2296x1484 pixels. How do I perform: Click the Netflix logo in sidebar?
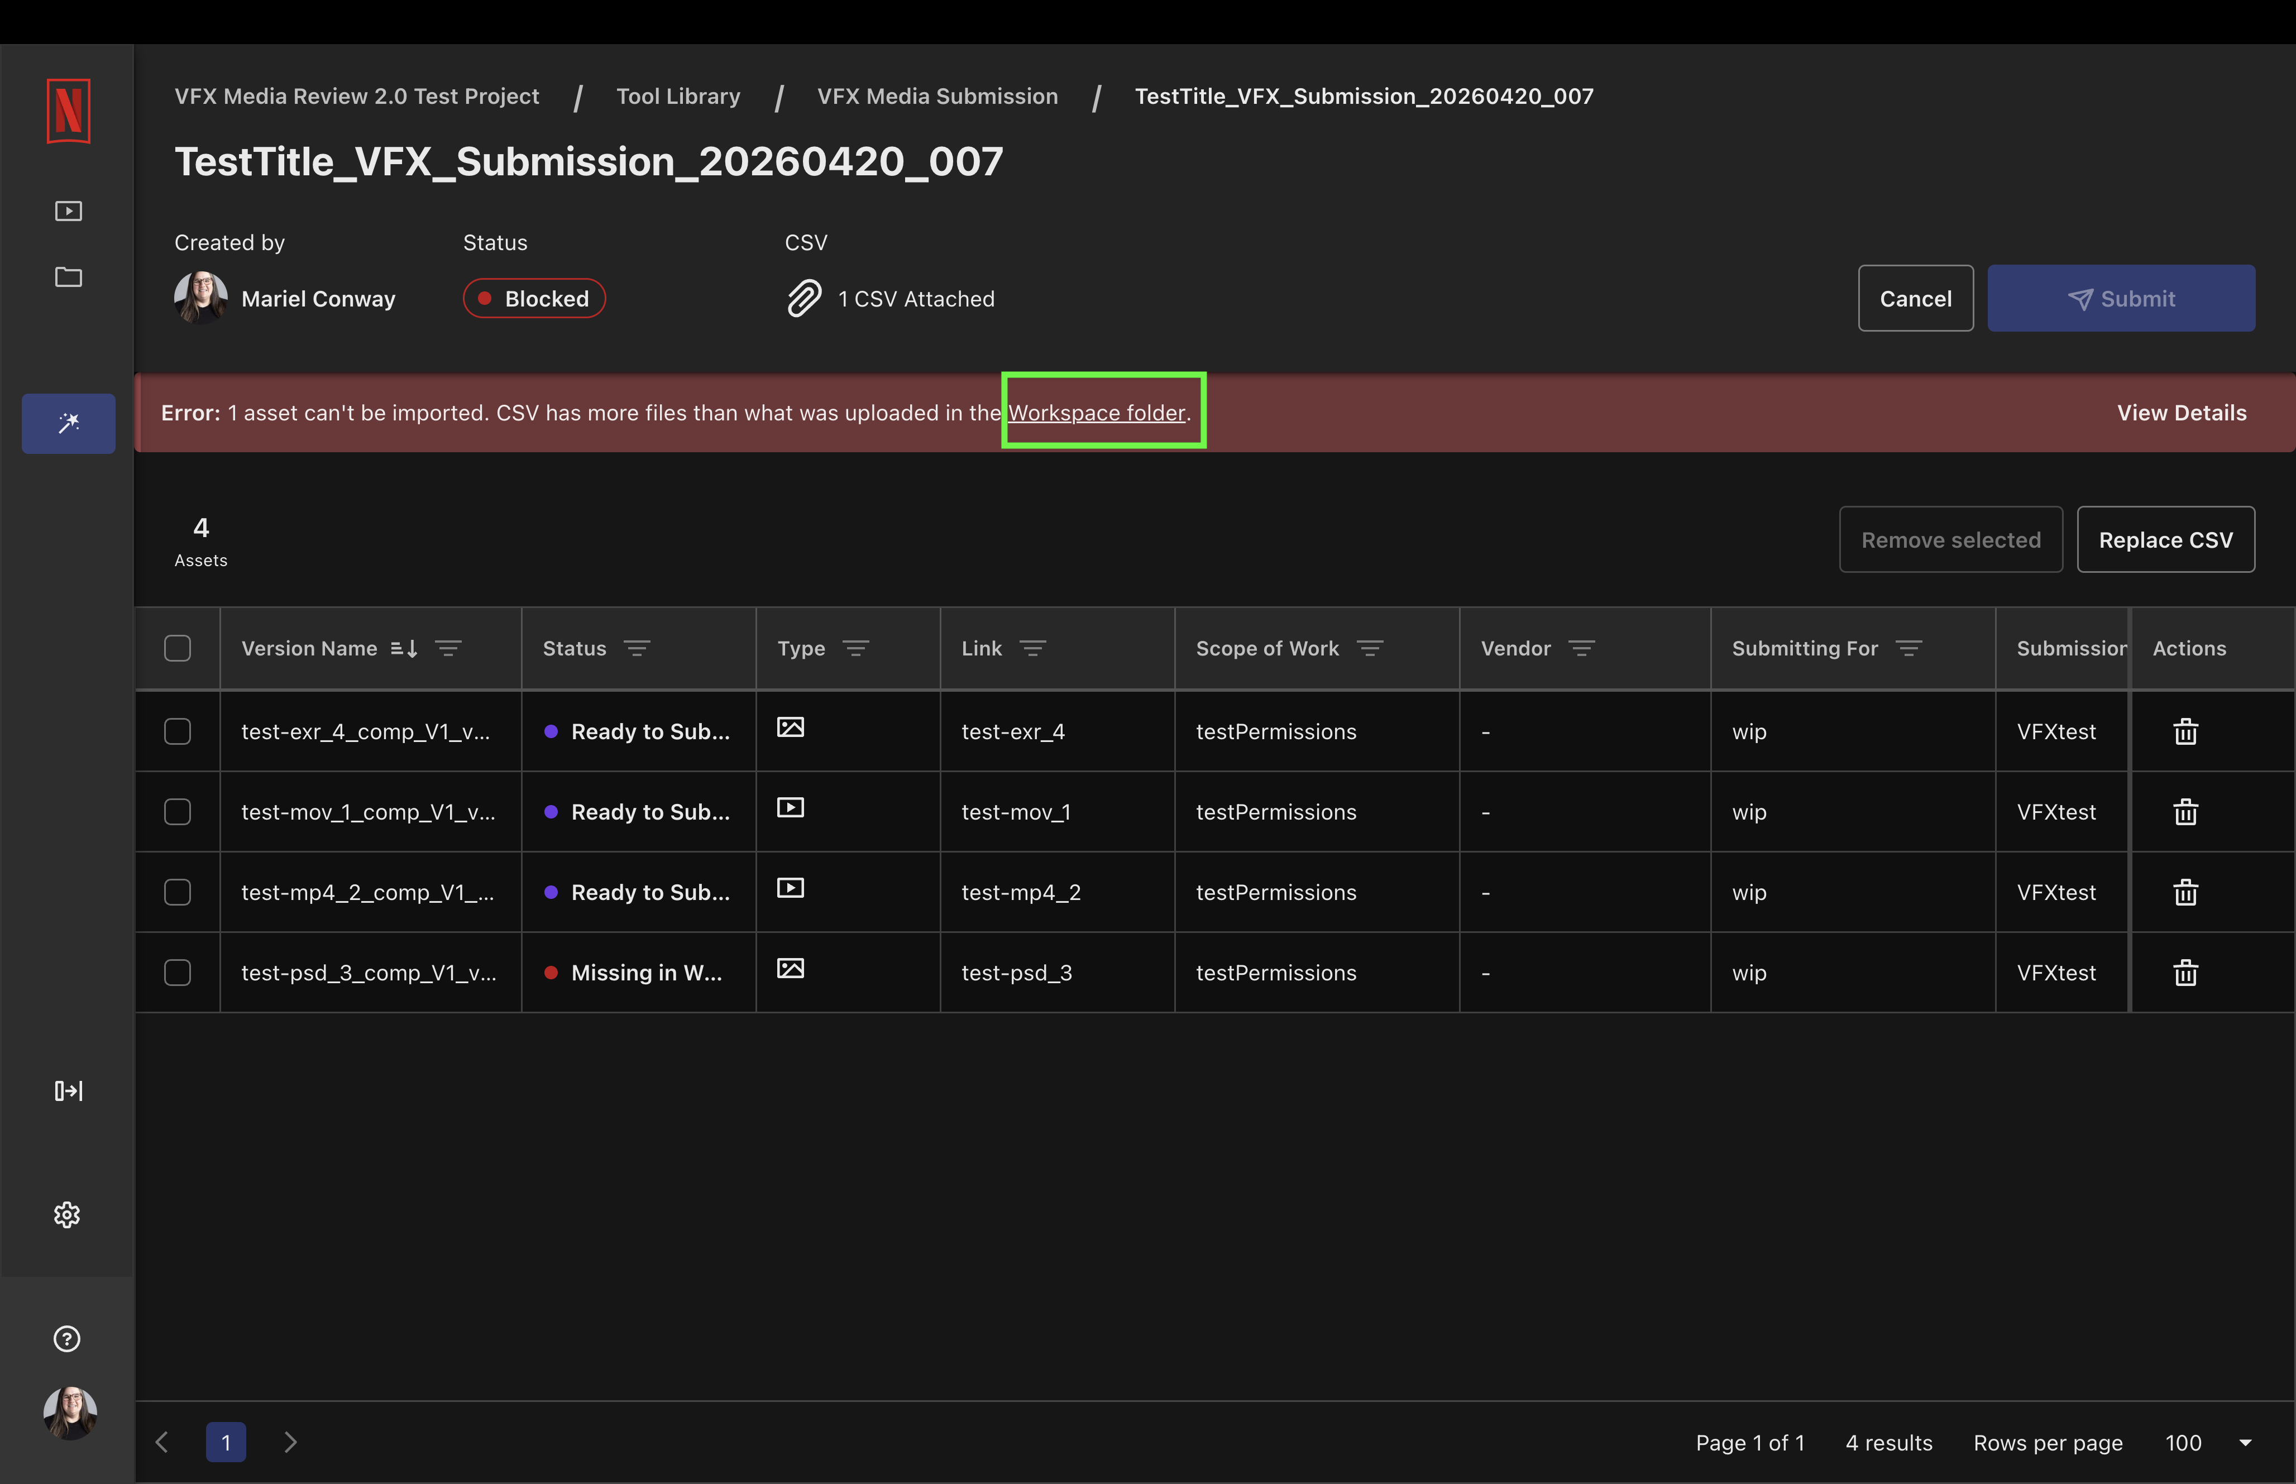[69, 111]
